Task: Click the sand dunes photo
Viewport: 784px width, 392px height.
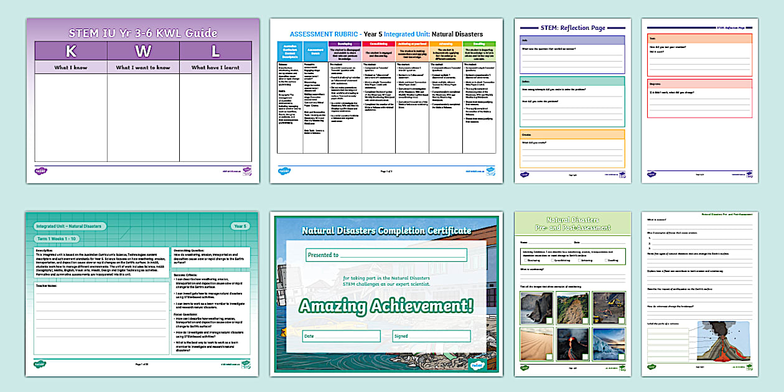Action: [x=534, y=344]
